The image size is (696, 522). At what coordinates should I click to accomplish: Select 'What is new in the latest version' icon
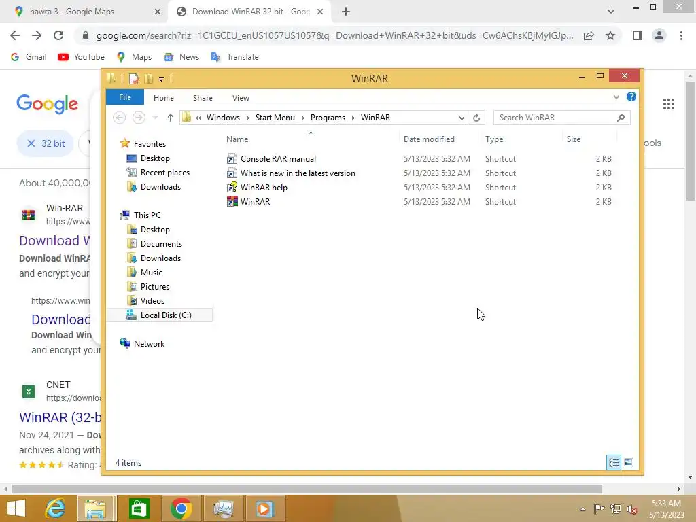click(232, 173)
